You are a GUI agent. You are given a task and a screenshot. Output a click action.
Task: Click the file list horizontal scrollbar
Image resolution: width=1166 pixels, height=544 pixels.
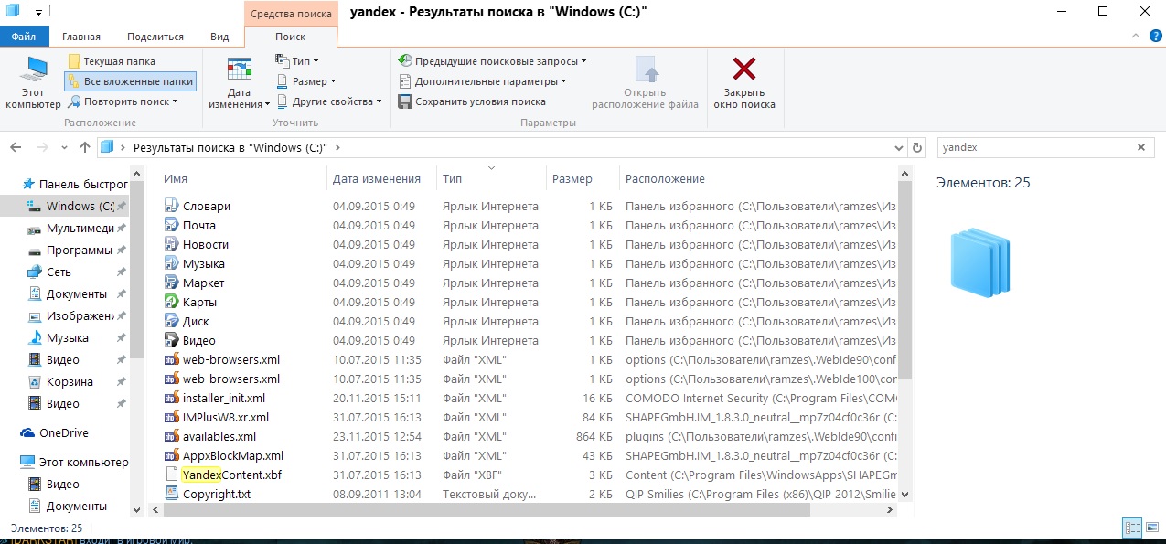(488, 510)
